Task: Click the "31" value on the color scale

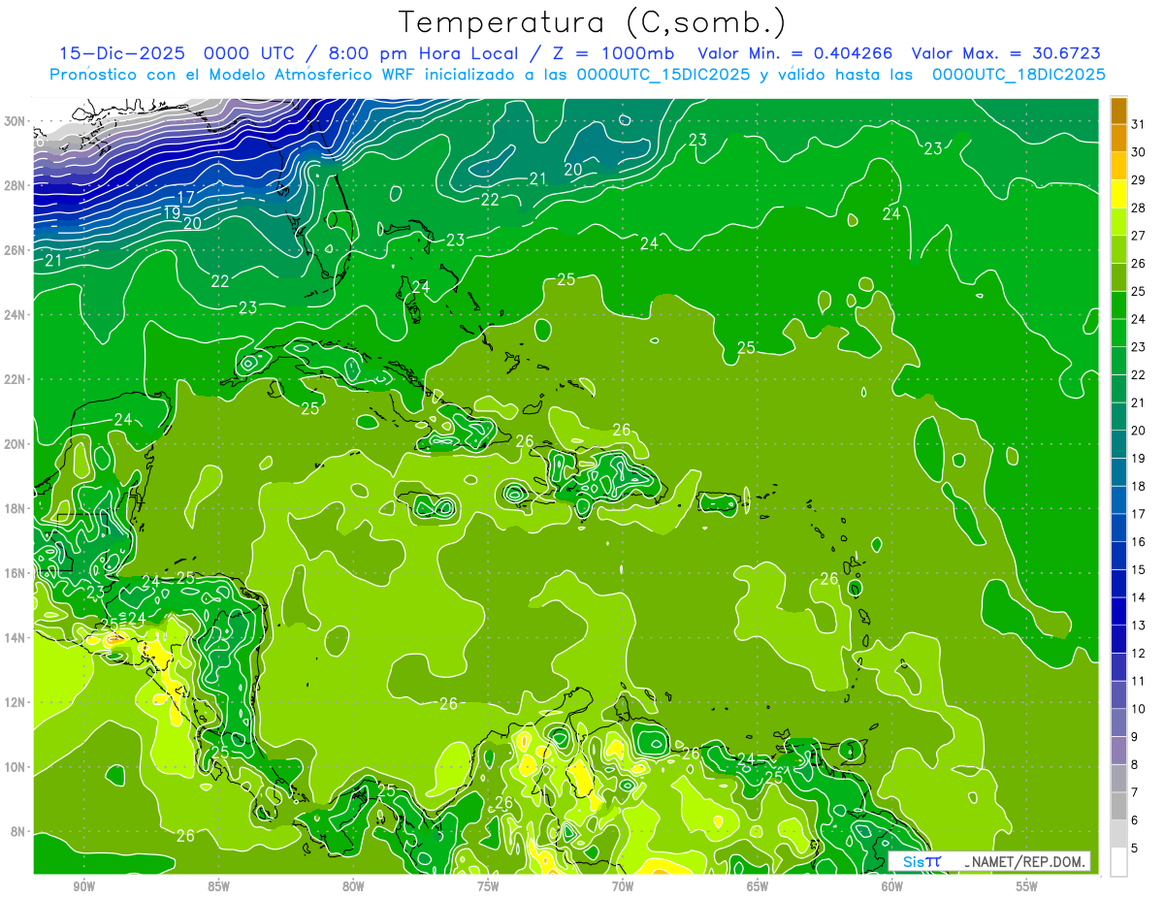Action: tap(1139, 124)
